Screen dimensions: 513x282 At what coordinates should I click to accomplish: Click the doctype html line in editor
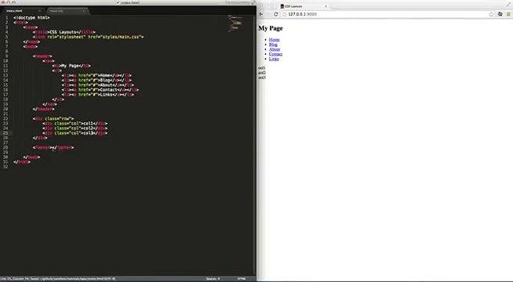(31, 18)
